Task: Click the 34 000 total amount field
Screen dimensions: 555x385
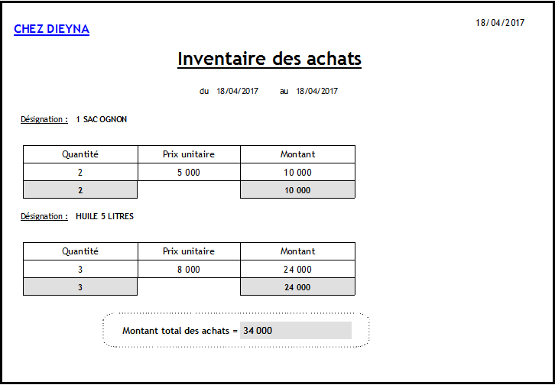Action: (295, 331)
